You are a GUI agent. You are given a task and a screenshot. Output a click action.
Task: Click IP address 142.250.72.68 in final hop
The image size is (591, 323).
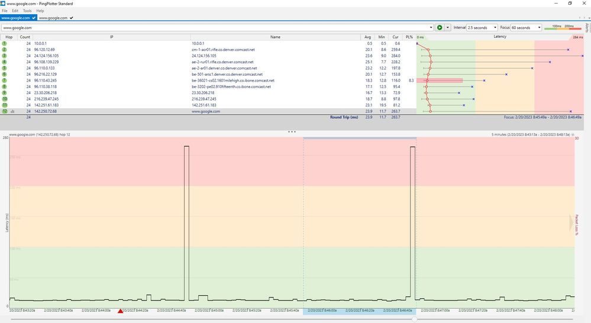coord(45,111)
